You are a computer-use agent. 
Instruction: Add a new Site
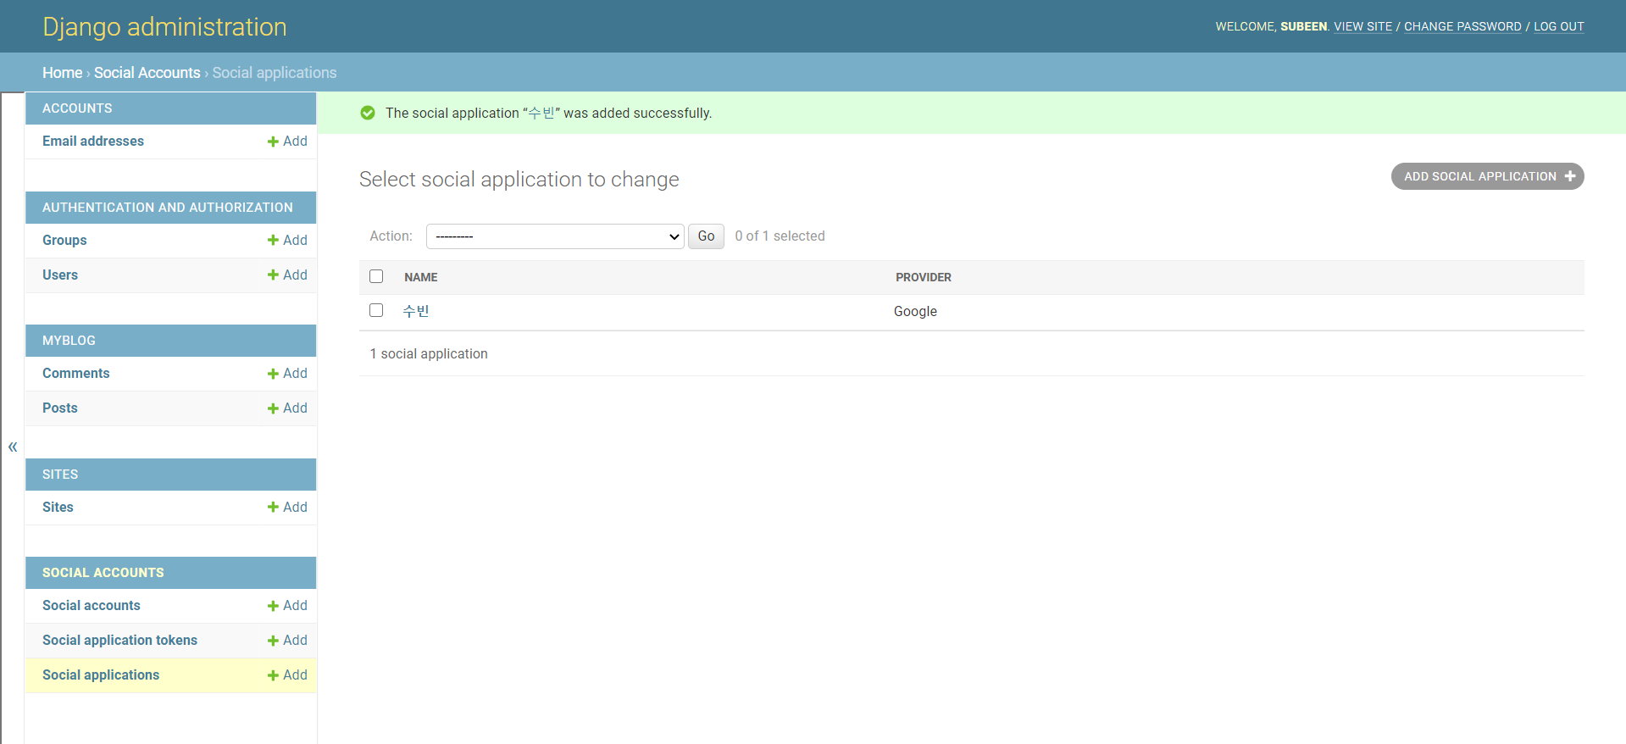[287, 508]
